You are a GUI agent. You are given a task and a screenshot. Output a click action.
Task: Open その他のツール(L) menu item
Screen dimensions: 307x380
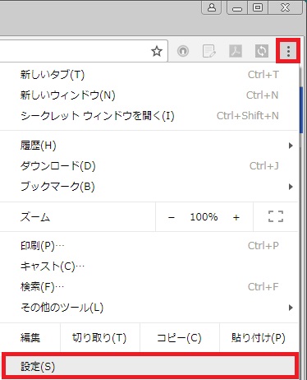(149, 308)
